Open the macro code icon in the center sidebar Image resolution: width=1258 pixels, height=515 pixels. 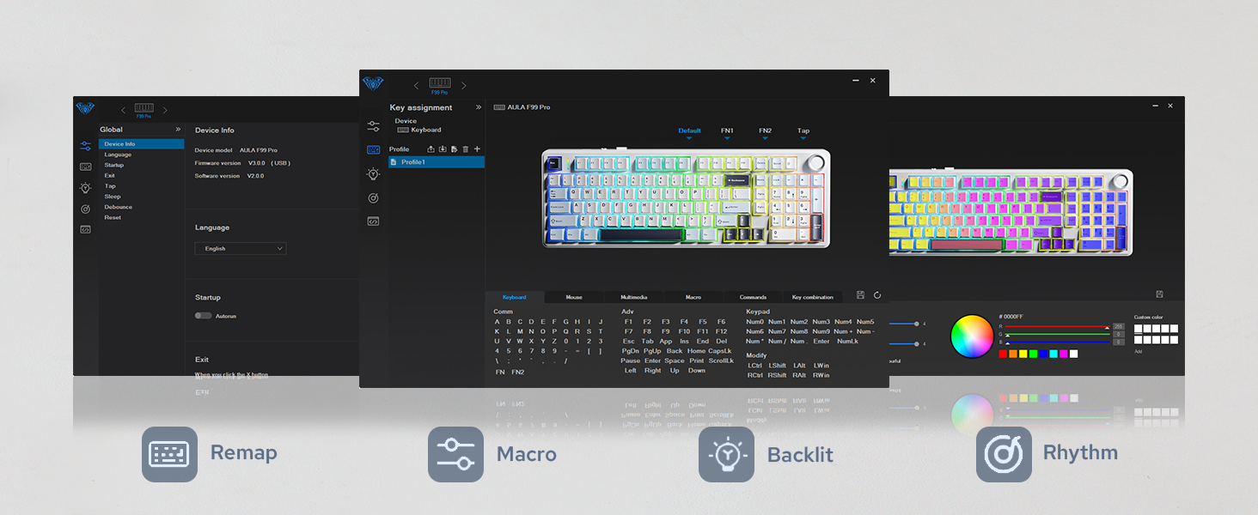point(373,221)
